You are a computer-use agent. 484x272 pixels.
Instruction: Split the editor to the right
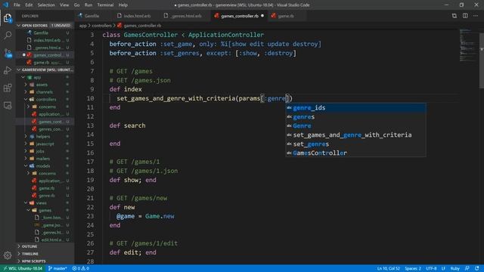tap(465, 16)
